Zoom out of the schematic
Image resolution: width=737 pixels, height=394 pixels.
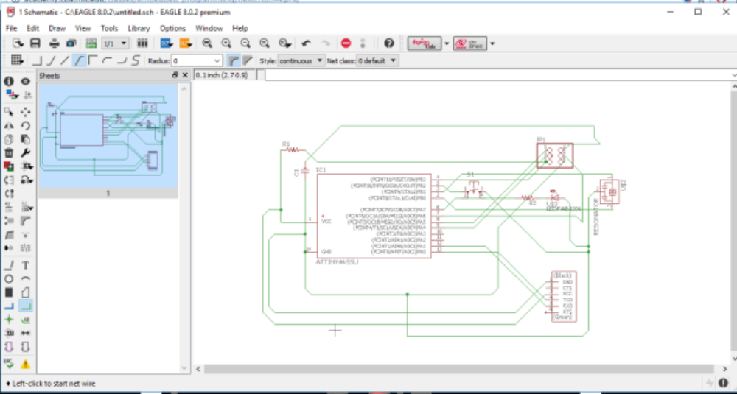(245, 43)
